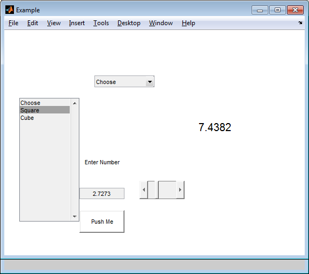
Task: Maximize the Example window
Action: click(277, 10)
